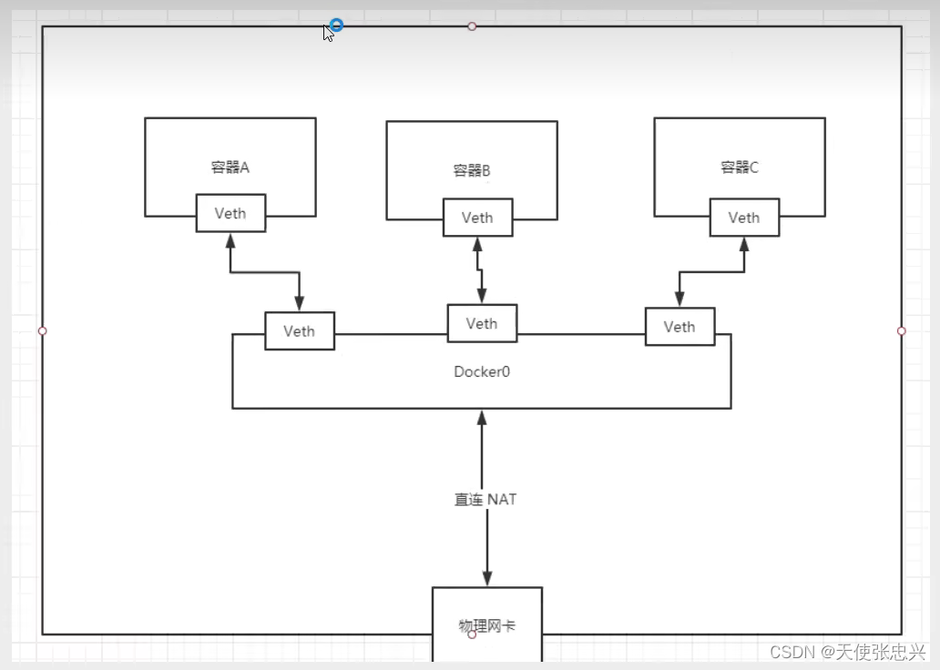Click the bottom-center handle near 物理网卡
940x670 pixels.
[x=472, y=635]
